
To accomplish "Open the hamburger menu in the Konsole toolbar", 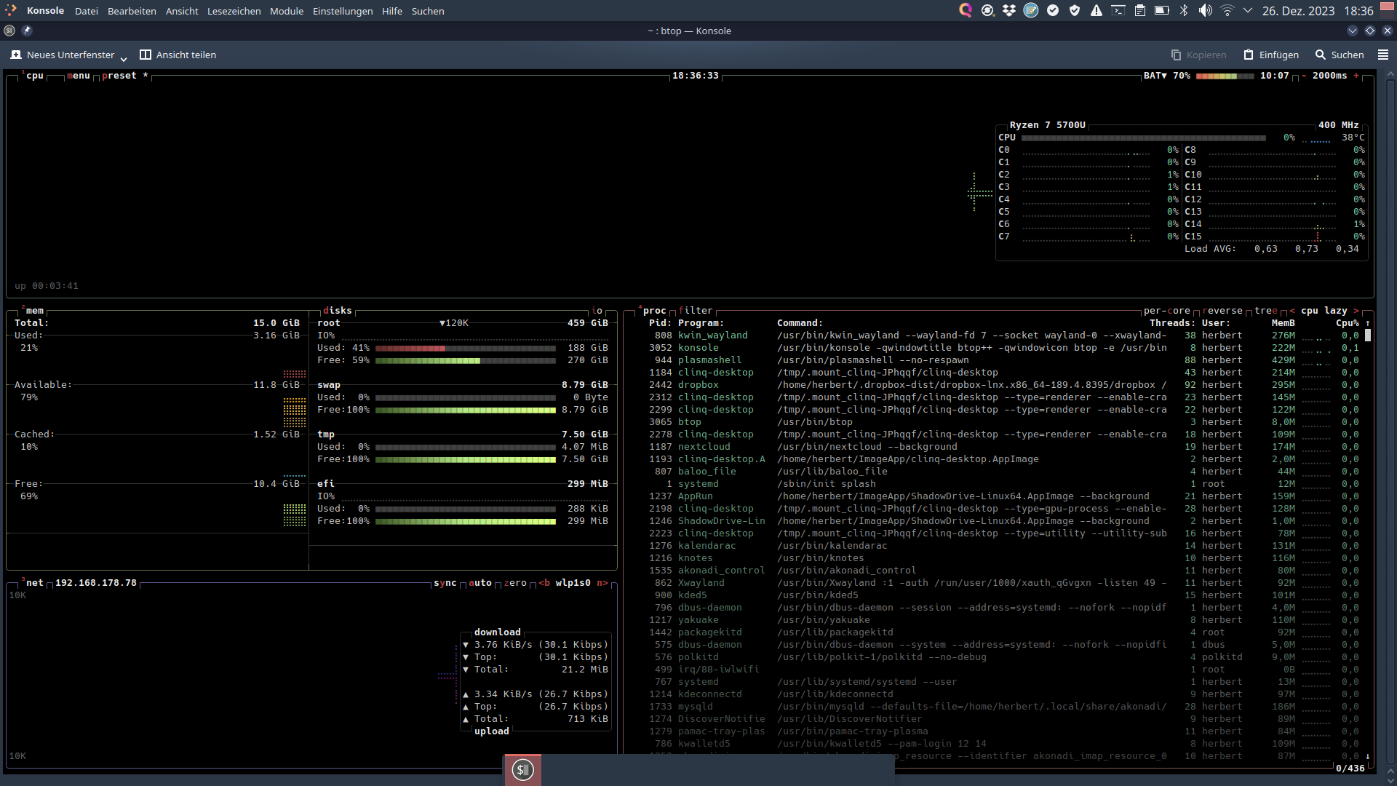I will pos(1383,55).
